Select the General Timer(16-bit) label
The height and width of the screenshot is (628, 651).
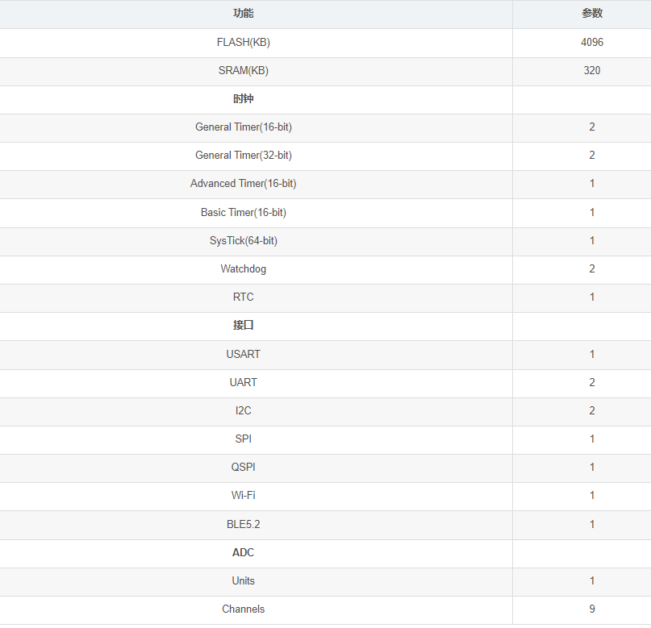click(x=244, y=127)
